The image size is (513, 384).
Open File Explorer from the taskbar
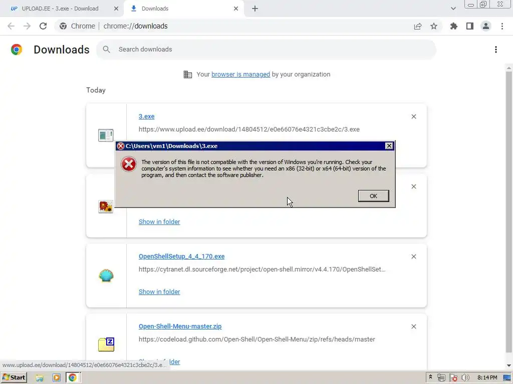point(40,377)
